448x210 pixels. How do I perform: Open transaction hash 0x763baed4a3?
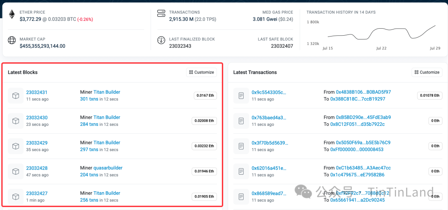point(269,117)
